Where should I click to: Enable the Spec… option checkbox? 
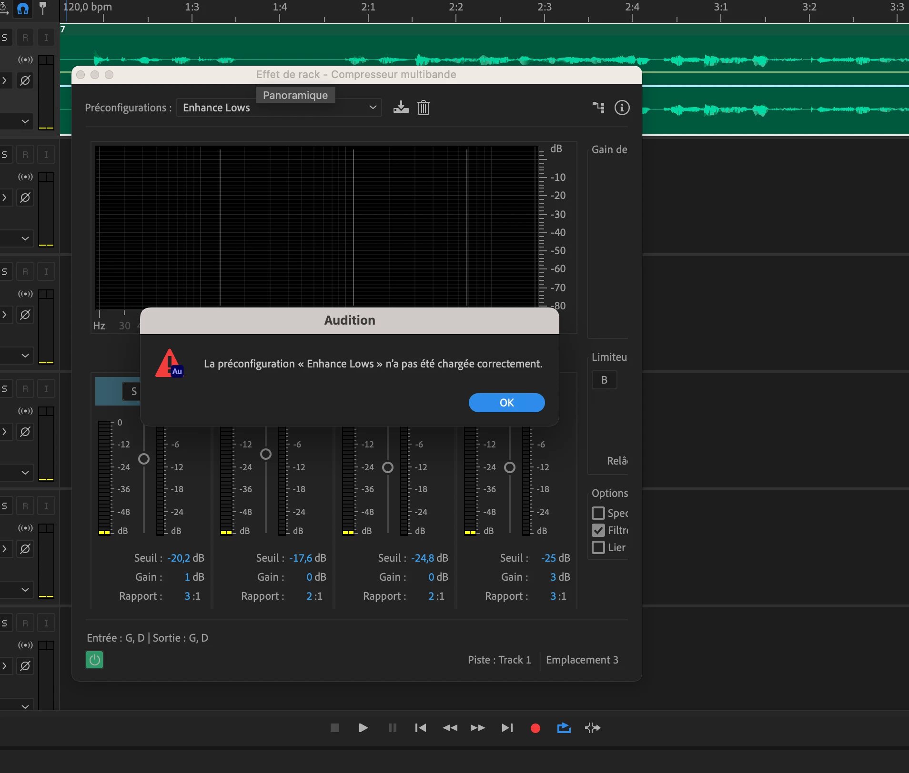598,513
